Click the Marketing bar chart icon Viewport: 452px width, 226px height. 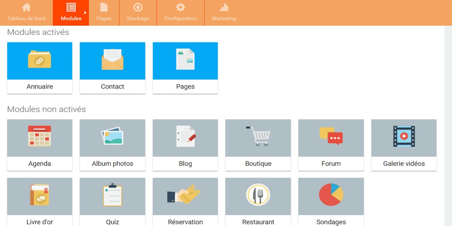click(x=224, y=8)
